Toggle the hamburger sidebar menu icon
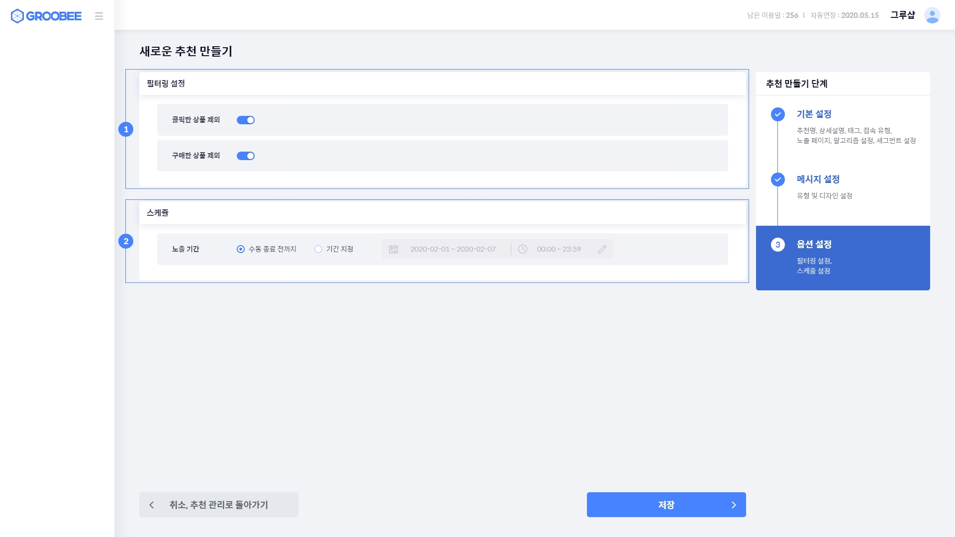 (x=99, y=16)
